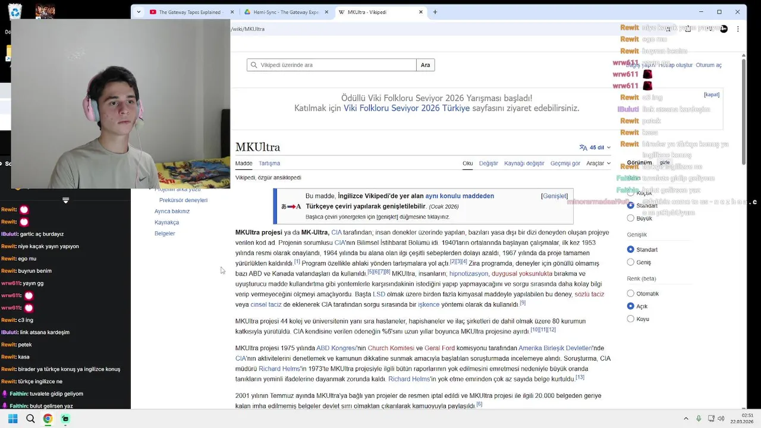
Task: Open the LSD article link
Action: tap(379, 294)
